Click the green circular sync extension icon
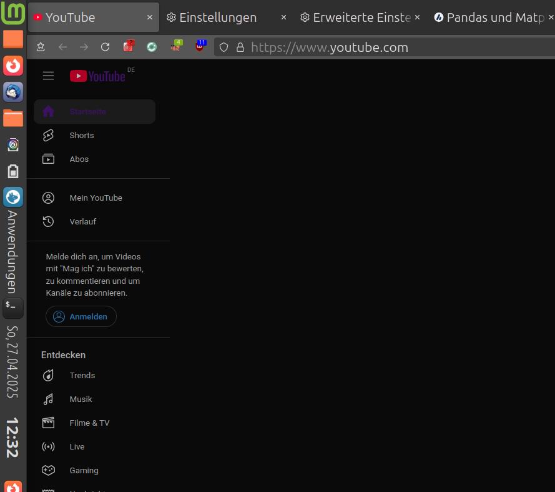This screenshot has width=555, height=492. coord(152,47)
